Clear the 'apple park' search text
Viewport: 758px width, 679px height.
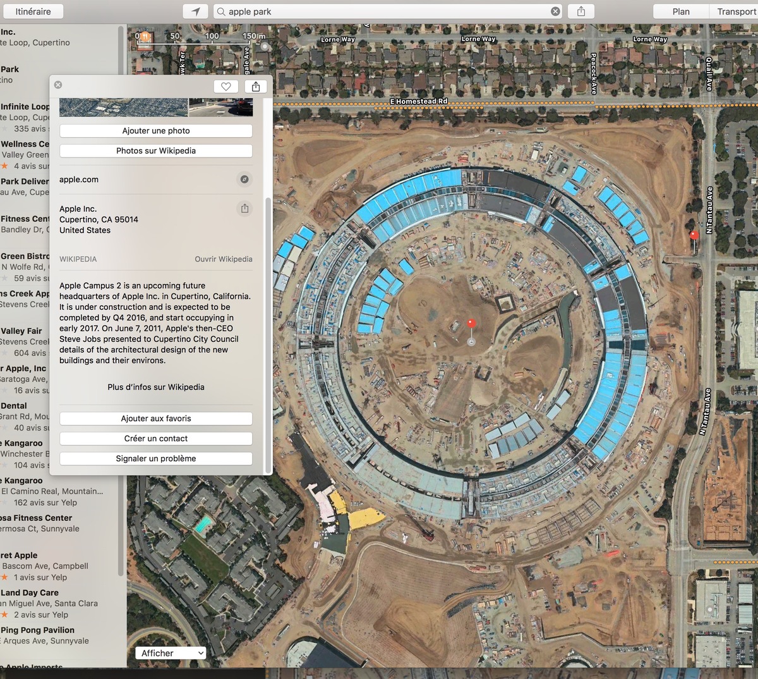[555, 11]
